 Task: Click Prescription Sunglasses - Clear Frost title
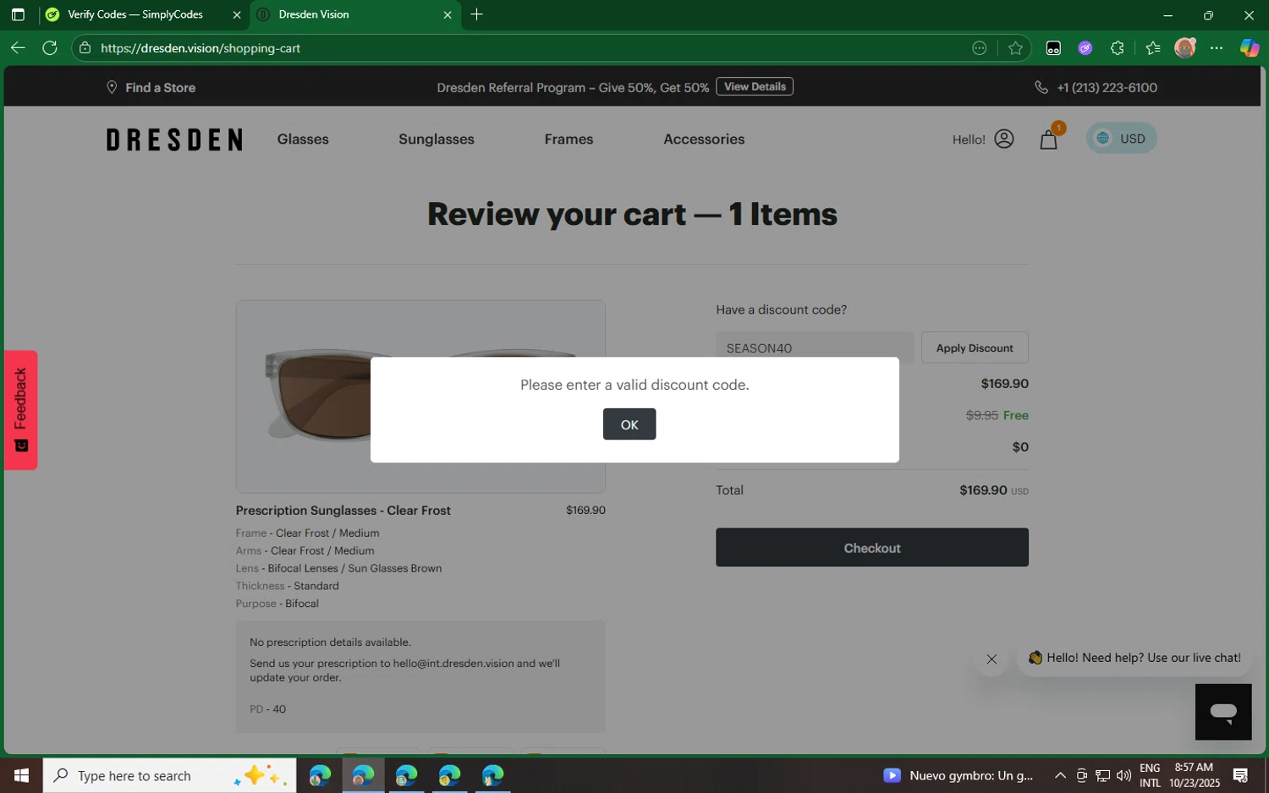click(x=343, y=511)
